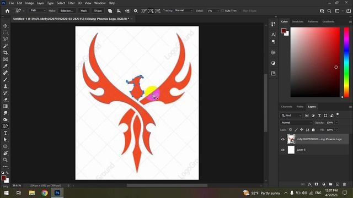Click the Shape button

tap(98, 11)
